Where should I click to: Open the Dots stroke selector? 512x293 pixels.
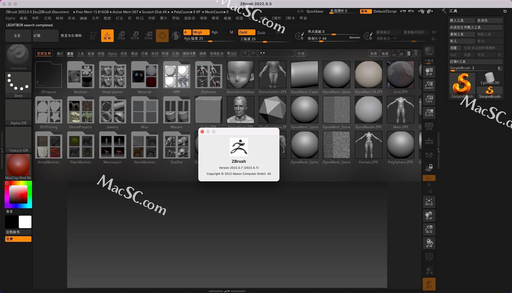coord(18,85)
